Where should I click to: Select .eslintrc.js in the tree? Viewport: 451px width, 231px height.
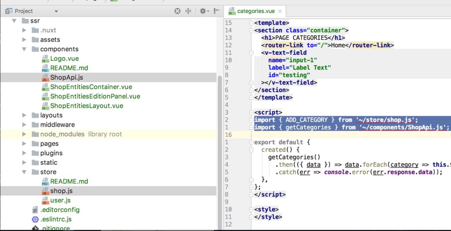(x=56, y=220)
